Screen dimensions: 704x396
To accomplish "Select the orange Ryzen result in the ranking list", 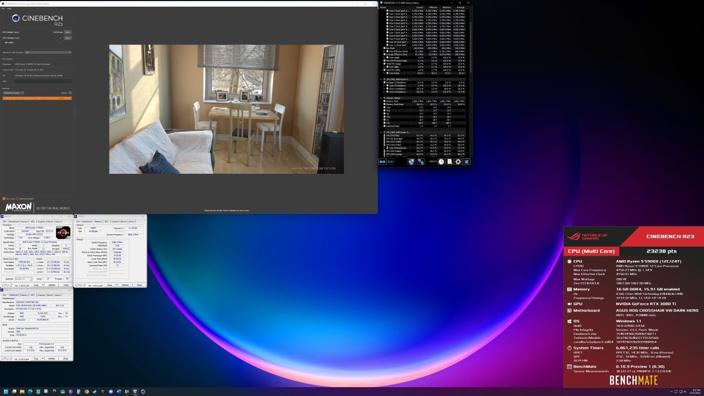I will 33,98.
